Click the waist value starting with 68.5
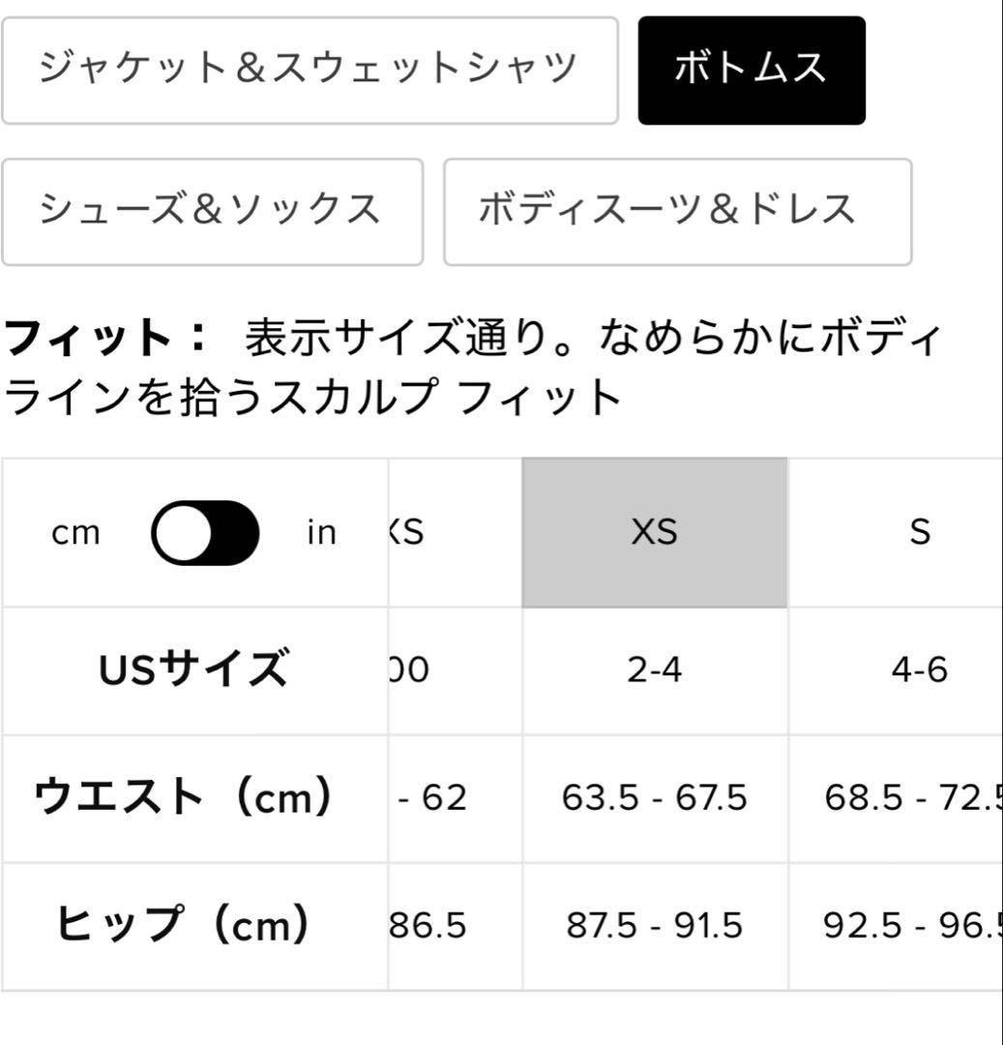Screen dimensions: 1003x1045 click(911, 798)
